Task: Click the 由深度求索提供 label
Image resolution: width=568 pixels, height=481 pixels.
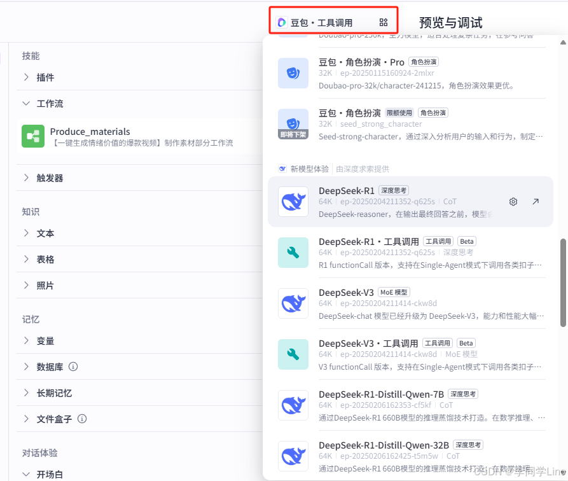Action: (x=363, y=169)
